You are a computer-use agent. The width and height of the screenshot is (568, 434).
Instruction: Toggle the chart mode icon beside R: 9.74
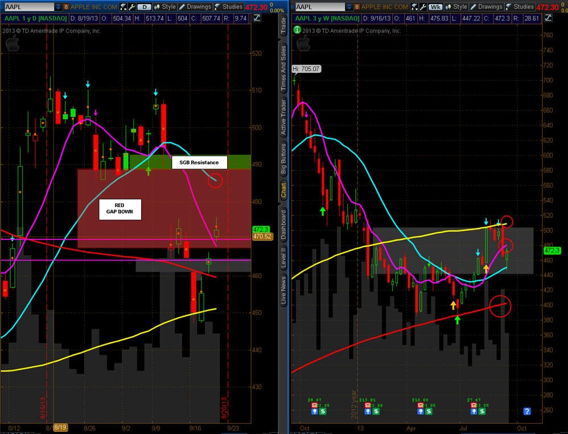(257, 18)
